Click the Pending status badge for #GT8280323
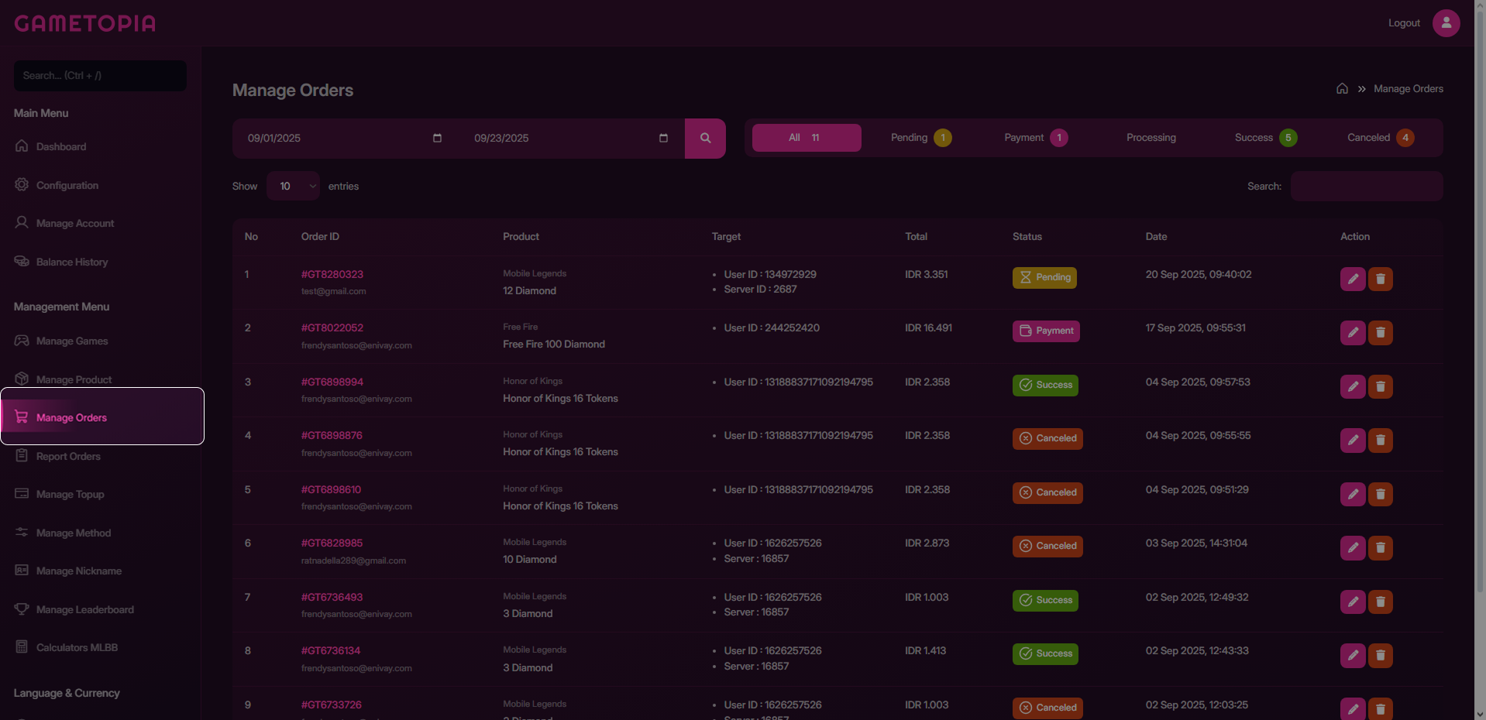 pyautogui.click(x=1044, y=277)
